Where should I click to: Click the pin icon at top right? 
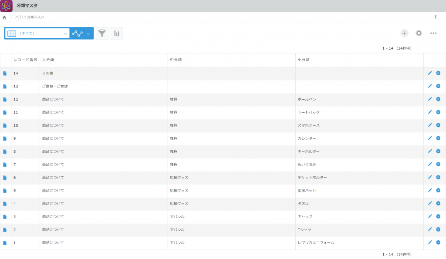(x=435, y=17)
